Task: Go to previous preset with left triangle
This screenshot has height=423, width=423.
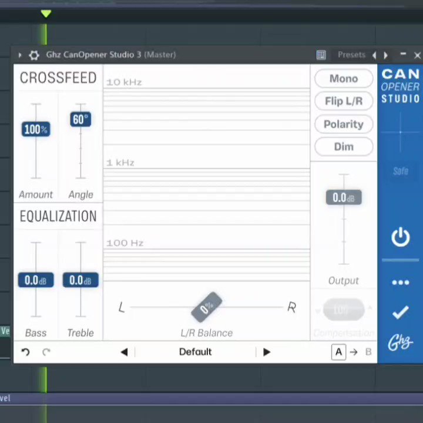Action: (x=124, y=352)
